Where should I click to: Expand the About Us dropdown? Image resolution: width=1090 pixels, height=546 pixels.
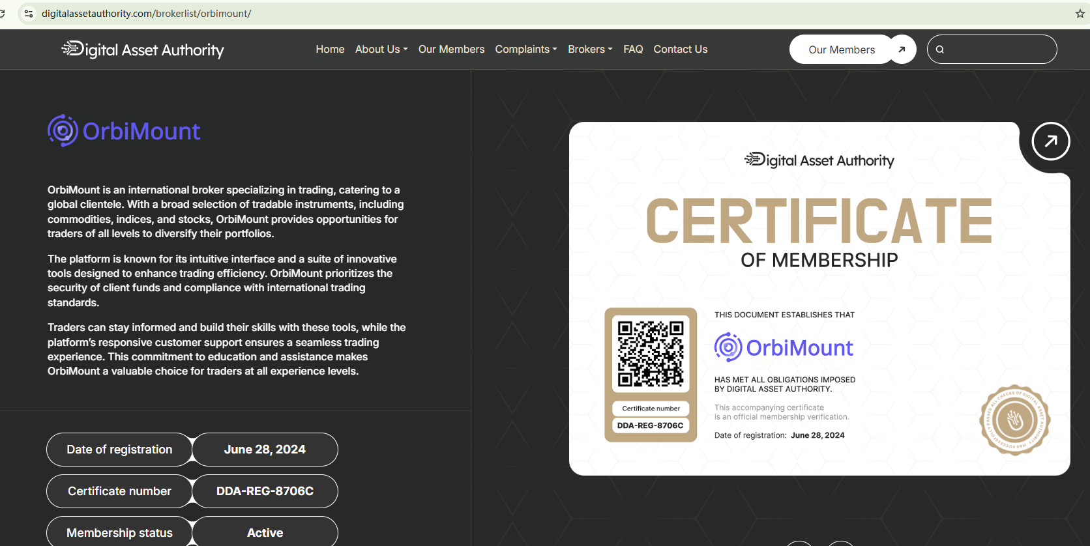(381, 50)
